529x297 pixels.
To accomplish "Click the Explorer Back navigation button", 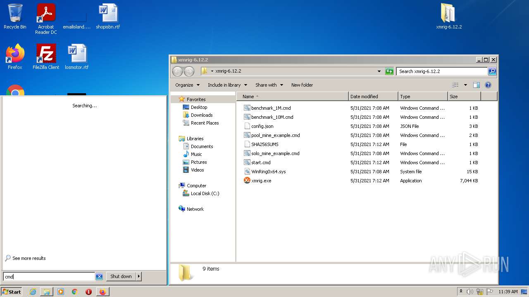I will click(x=177, y=71).
